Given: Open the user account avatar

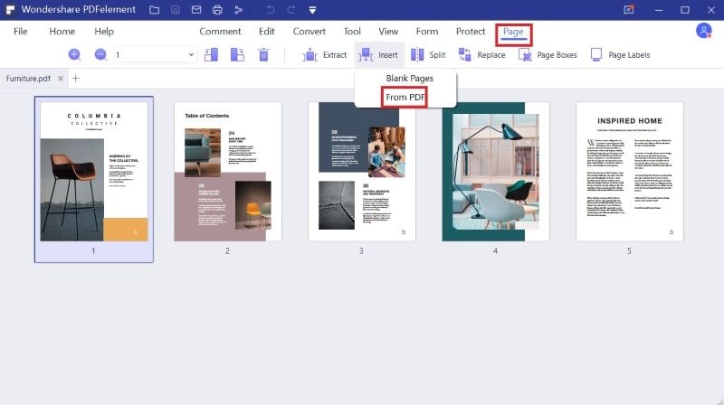Looking at the screenshot, I should pyautogui.click(x=704, y=31).
